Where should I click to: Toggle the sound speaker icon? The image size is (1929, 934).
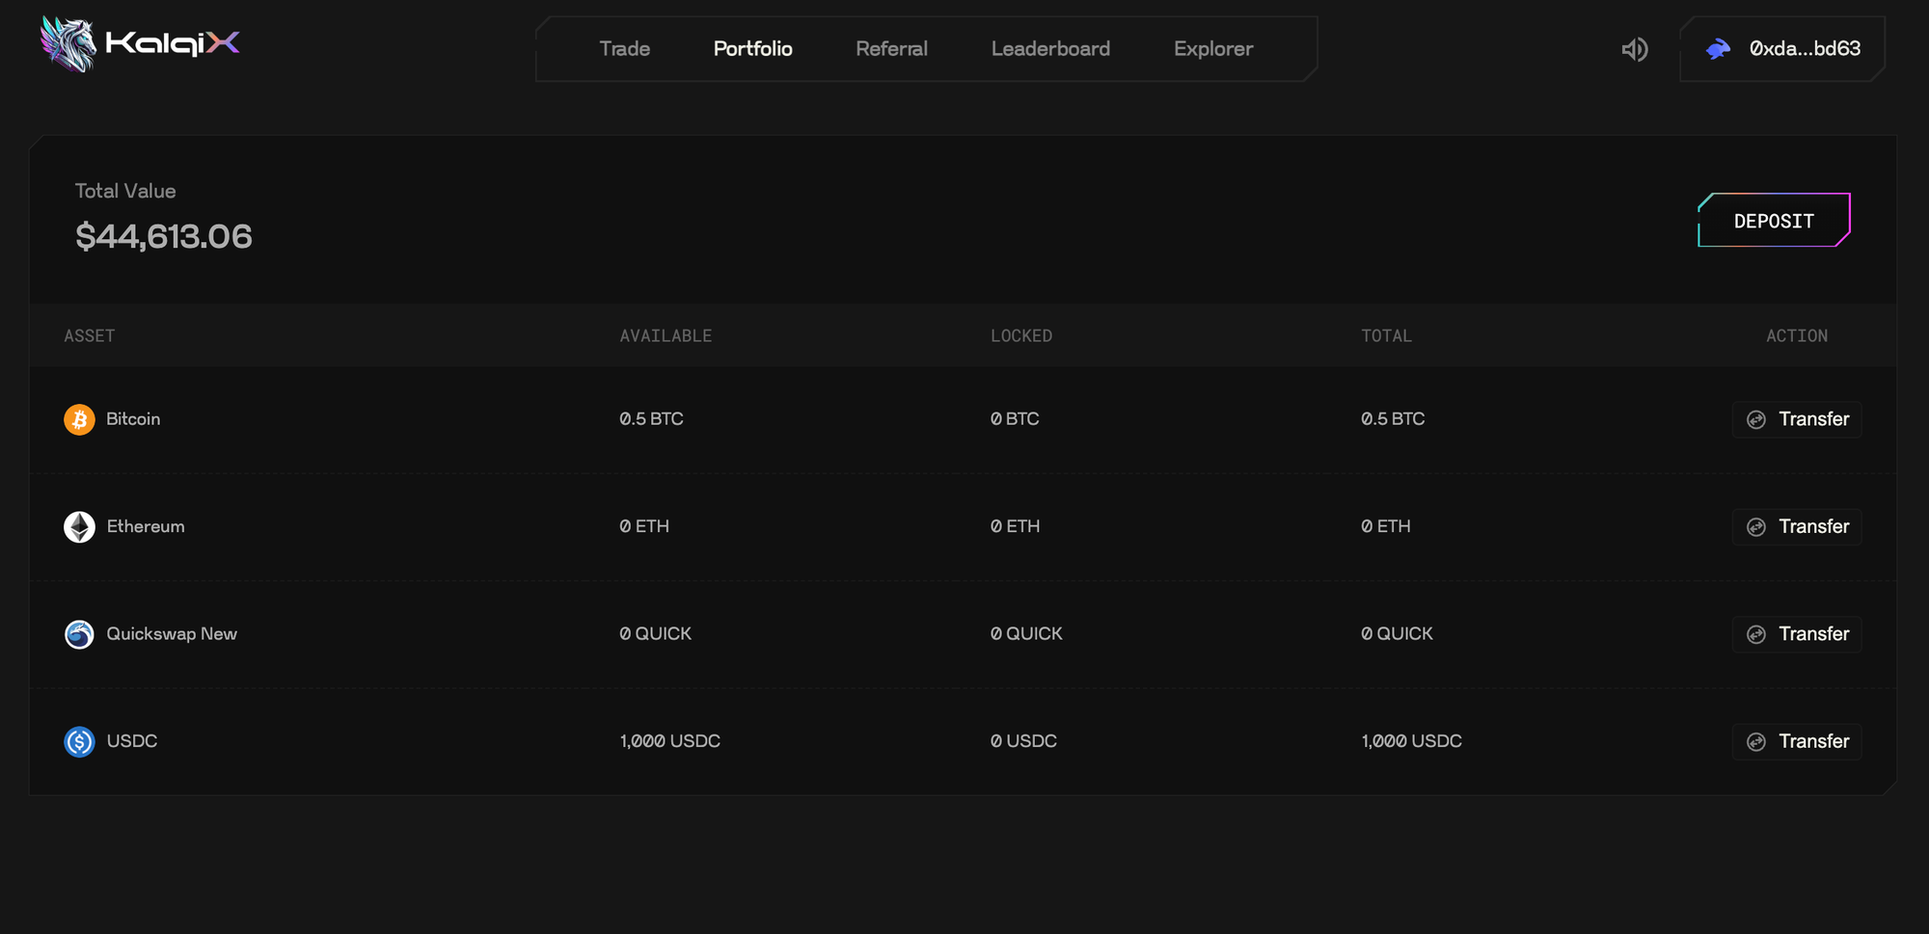coord(1634,49)
